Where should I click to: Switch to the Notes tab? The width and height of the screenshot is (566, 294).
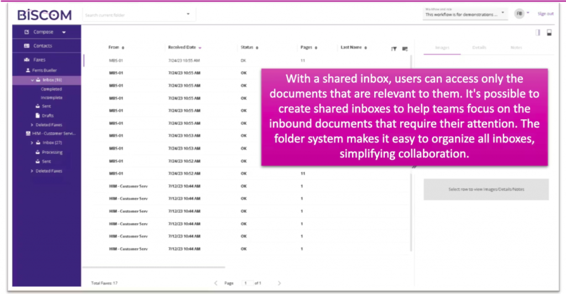516,48
